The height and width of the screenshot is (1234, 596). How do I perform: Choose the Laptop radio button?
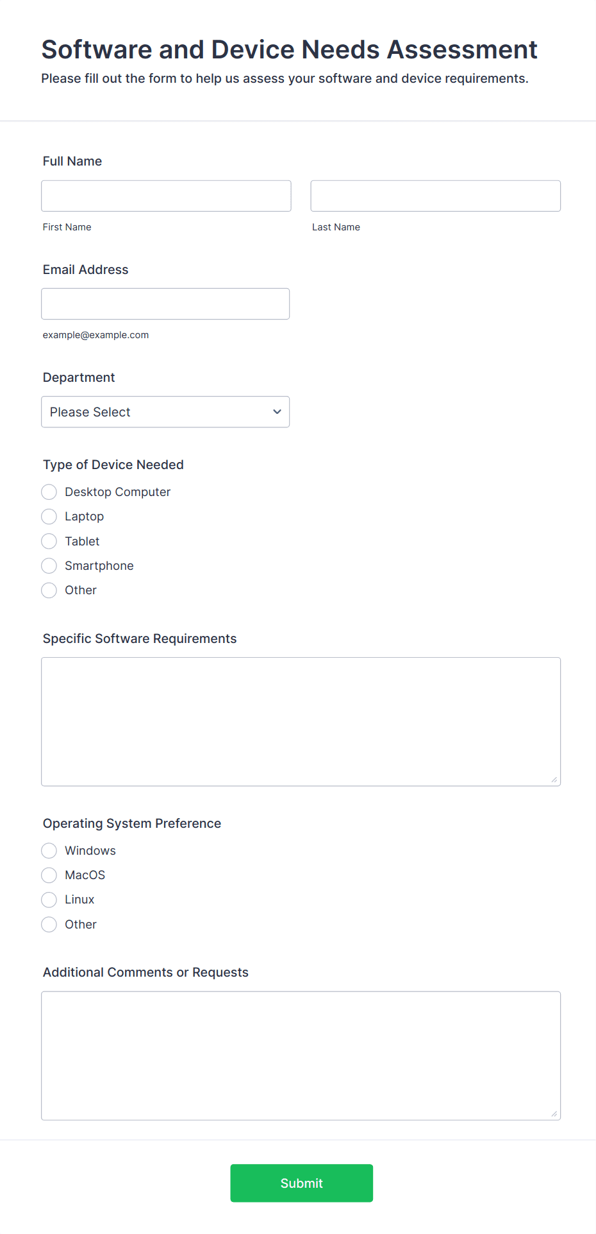click(x=49, y=517)
